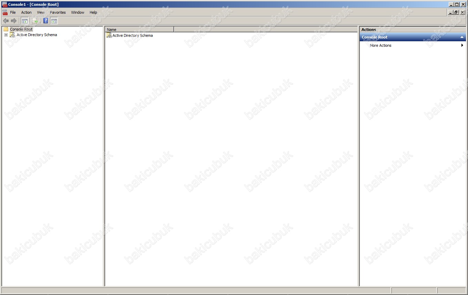Close the Console1 main window
Screen dimensions: 468x295
(463, 4)
